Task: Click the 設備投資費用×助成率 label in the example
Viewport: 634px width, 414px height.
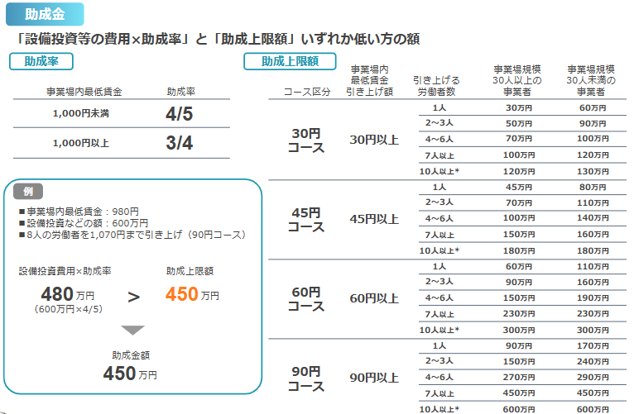Action: 65,271
